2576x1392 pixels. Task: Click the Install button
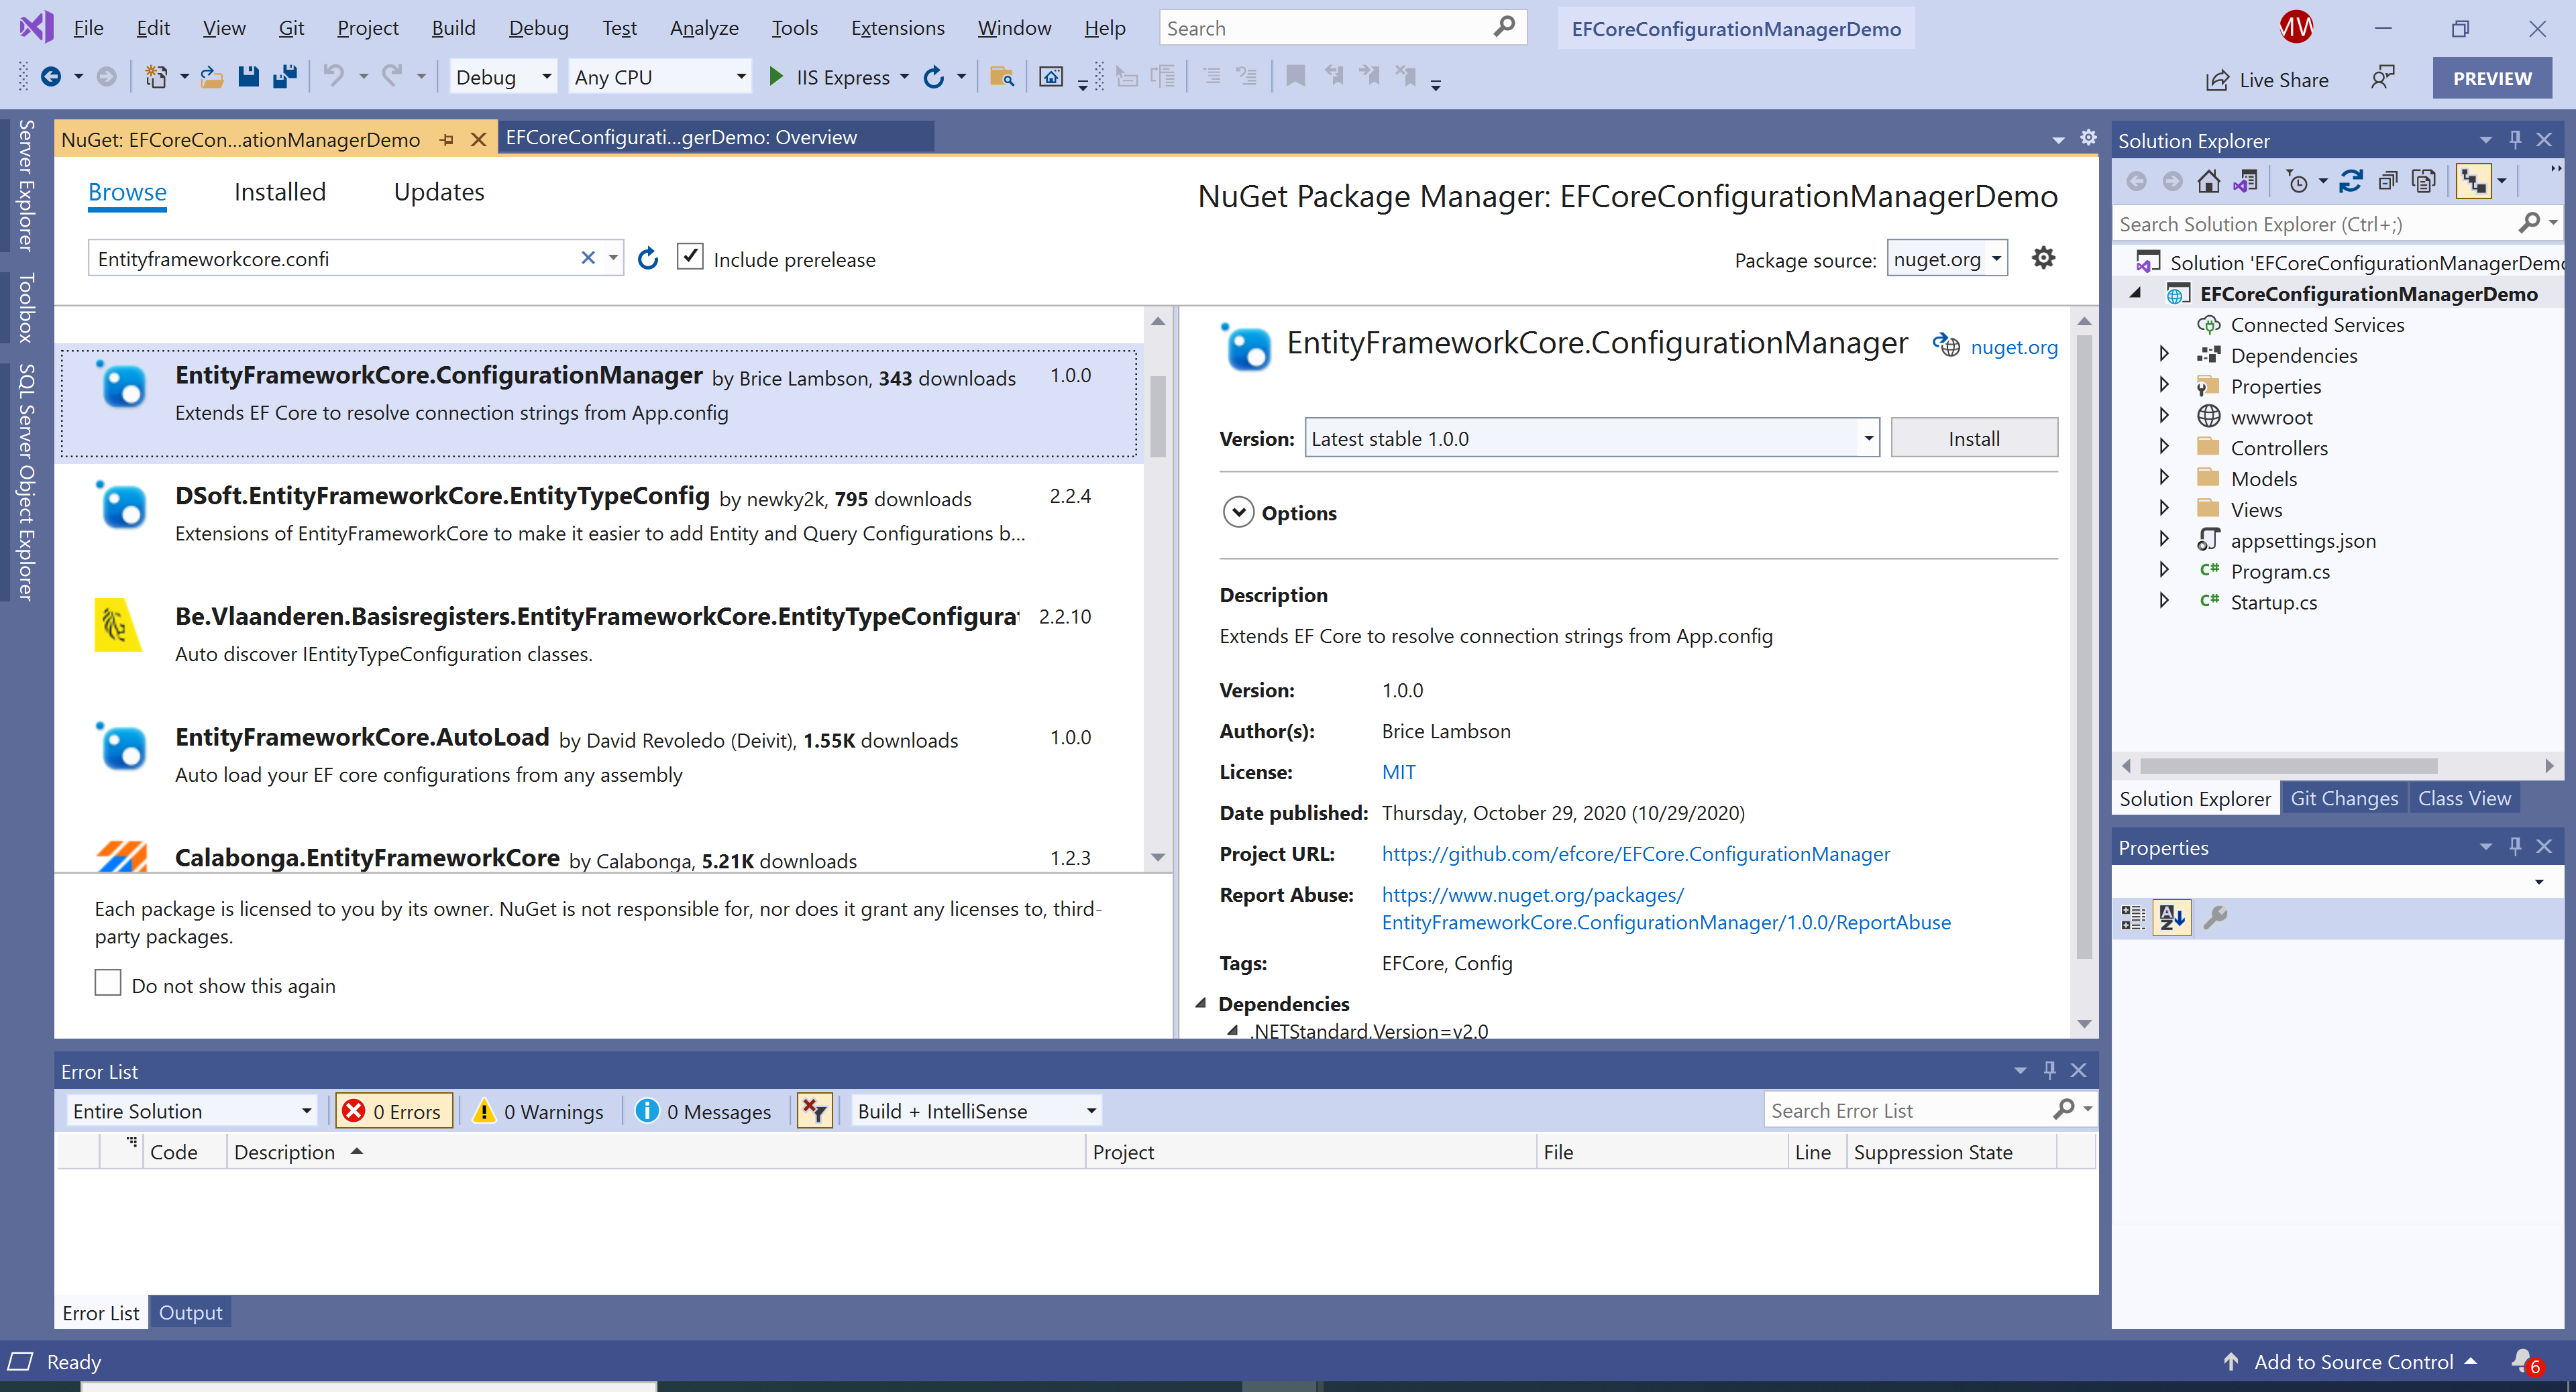(x=1973, y=439)
